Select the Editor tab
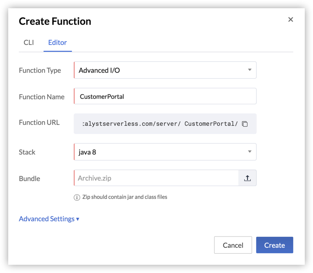The height and width of the screenshot is (273, 313). tap(58, 43)
